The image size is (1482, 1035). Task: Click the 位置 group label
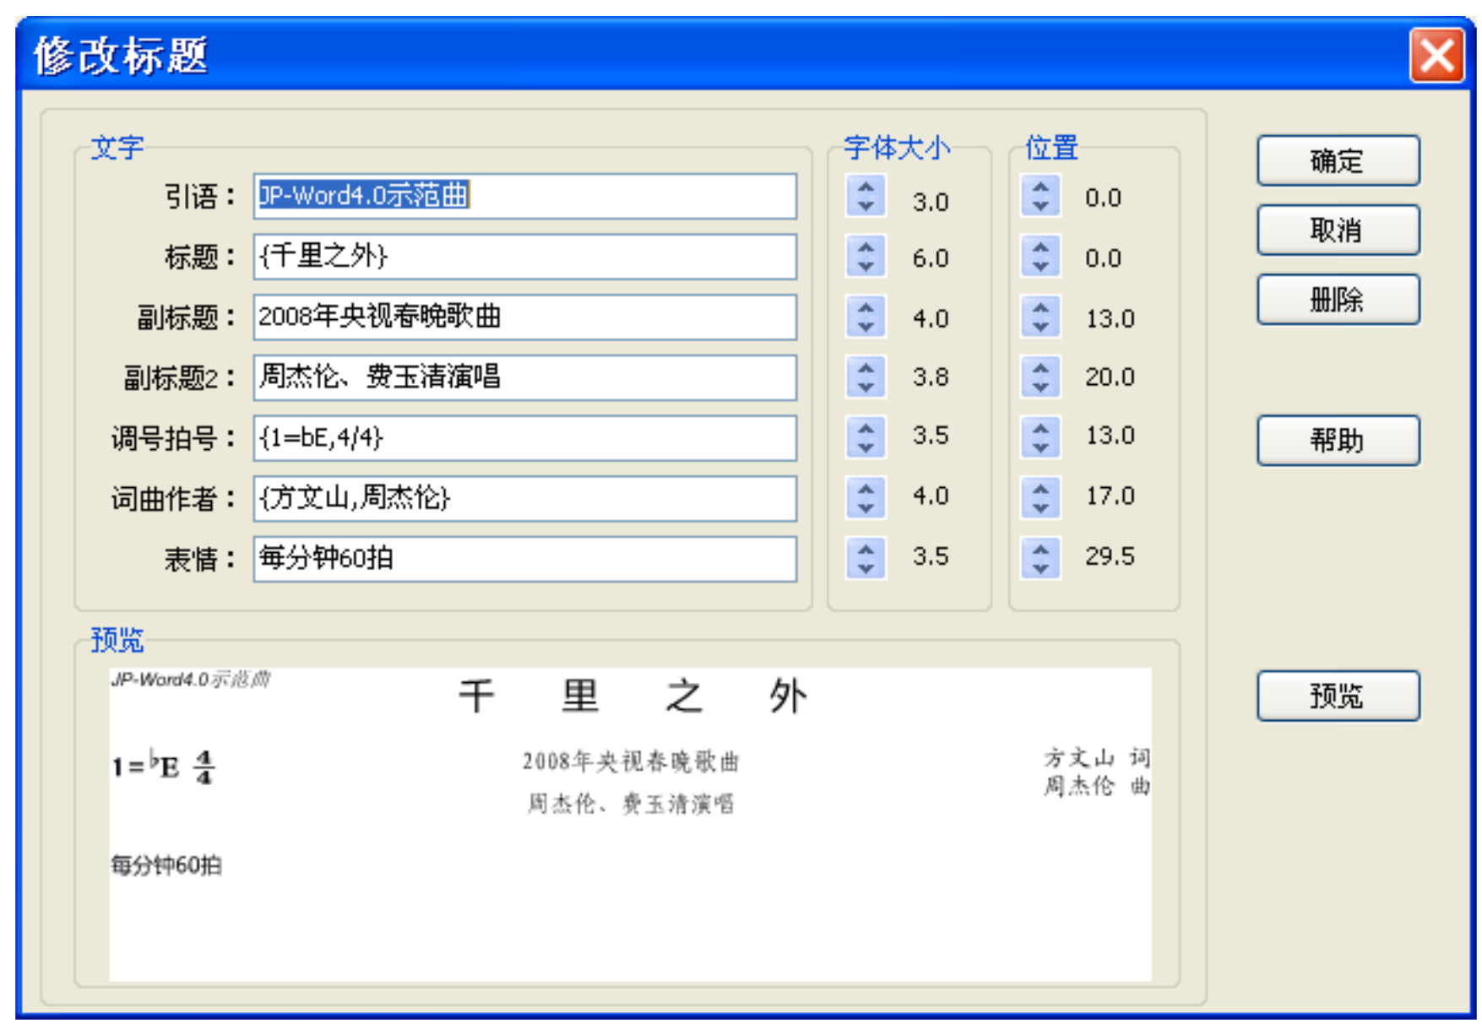[1051, 147]
